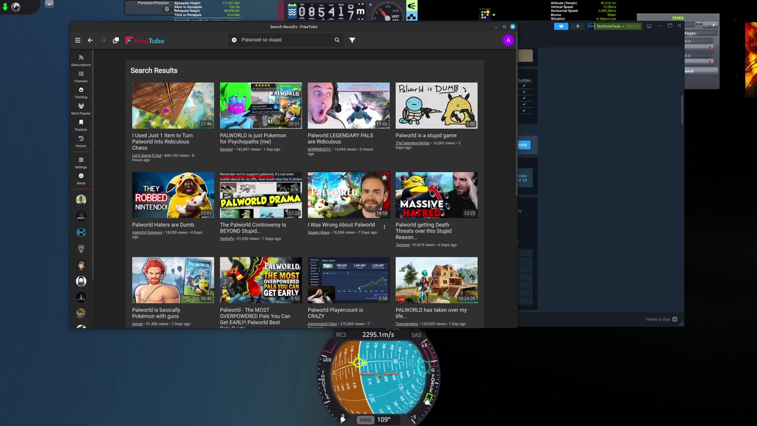Toggle first Subtitles checkmark in Steam window
Image resolution: width=757 pixels, height=426 pixels.
tap(524, 86)
